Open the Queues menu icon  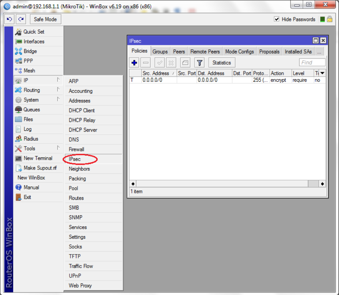tap(18, 110)
